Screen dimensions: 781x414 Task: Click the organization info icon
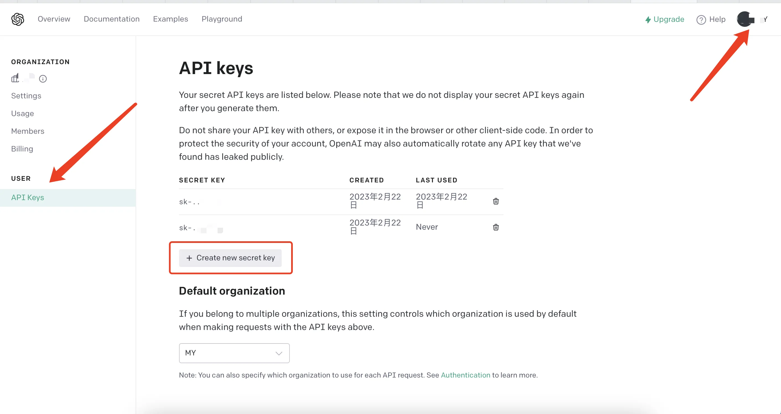[x=43, y=79]
